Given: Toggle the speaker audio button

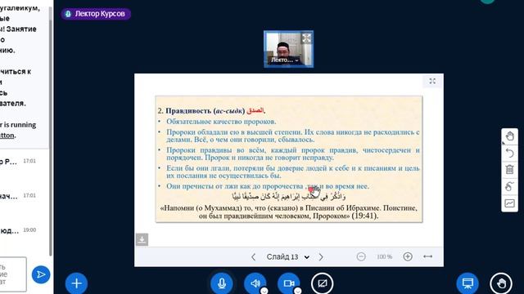Looking at the screenshot, I should click(255, 283).
